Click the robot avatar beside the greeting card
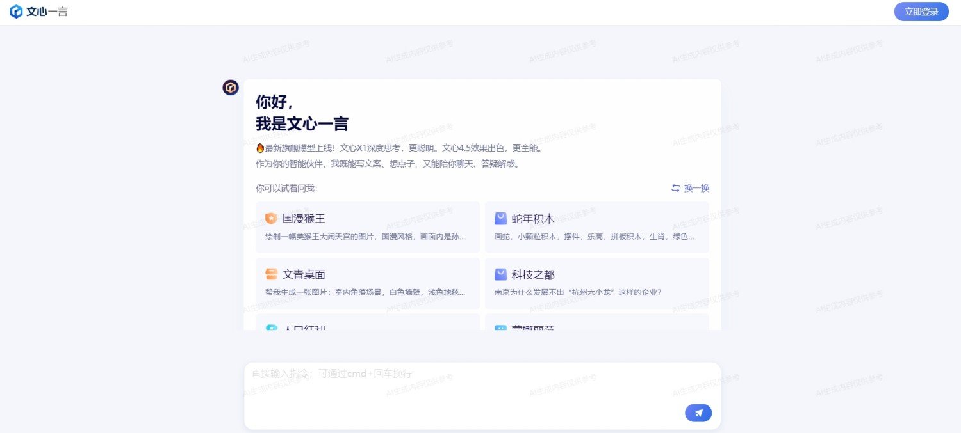Image resolution: width=961 pixels, height=433 pixels. (x=230, y=88)
